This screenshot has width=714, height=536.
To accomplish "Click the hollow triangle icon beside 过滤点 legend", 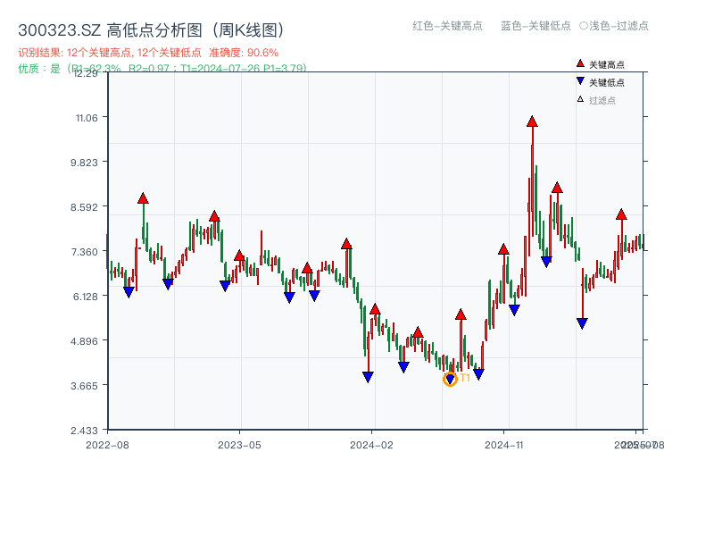I will point(580,99).
